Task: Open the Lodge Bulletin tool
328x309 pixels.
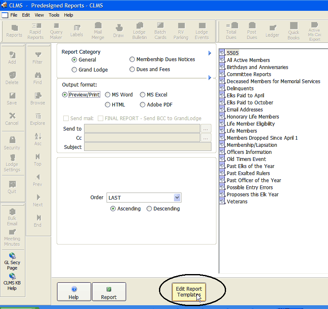Action: tap(139, 31)
